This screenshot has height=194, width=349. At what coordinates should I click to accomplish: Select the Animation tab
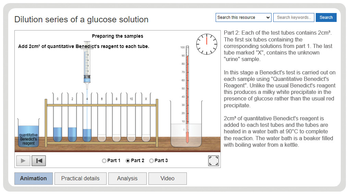pos(33,179)
